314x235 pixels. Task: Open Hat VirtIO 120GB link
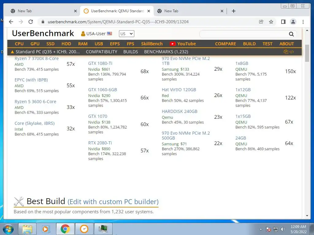[x=179, y=90]
